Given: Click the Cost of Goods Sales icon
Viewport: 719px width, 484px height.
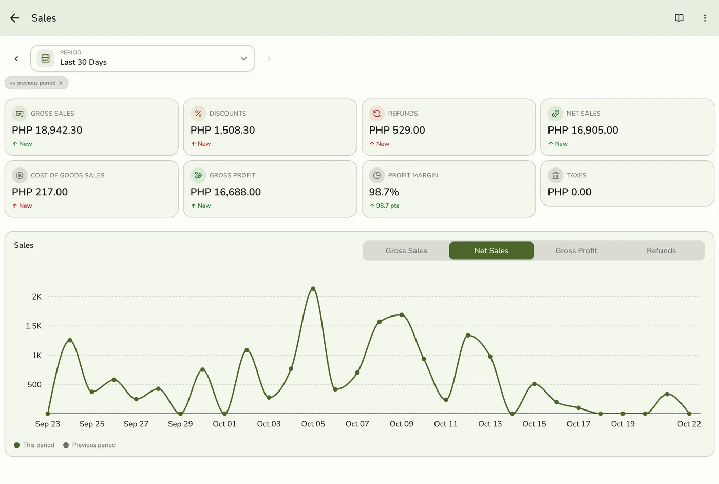Looking at the screenshot, I should 20,175.
